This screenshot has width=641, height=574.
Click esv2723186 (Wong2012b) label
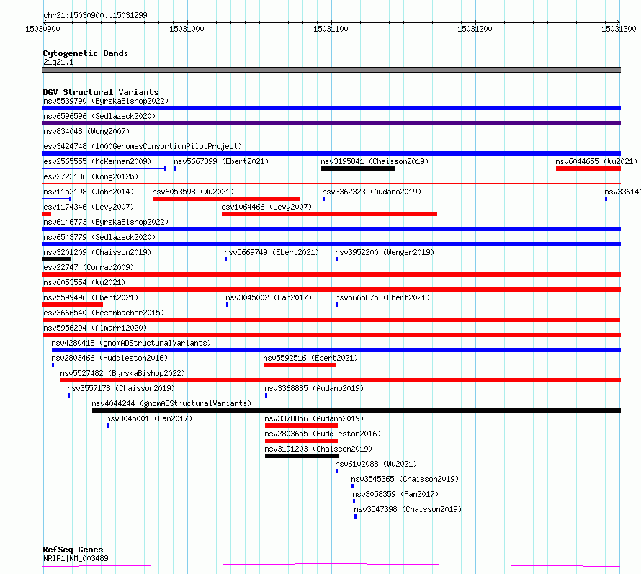tap(91, 176)
